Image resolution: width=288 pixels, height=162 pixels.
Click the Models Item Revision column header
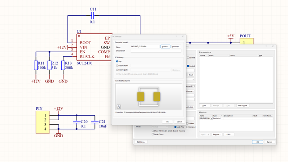268,116
